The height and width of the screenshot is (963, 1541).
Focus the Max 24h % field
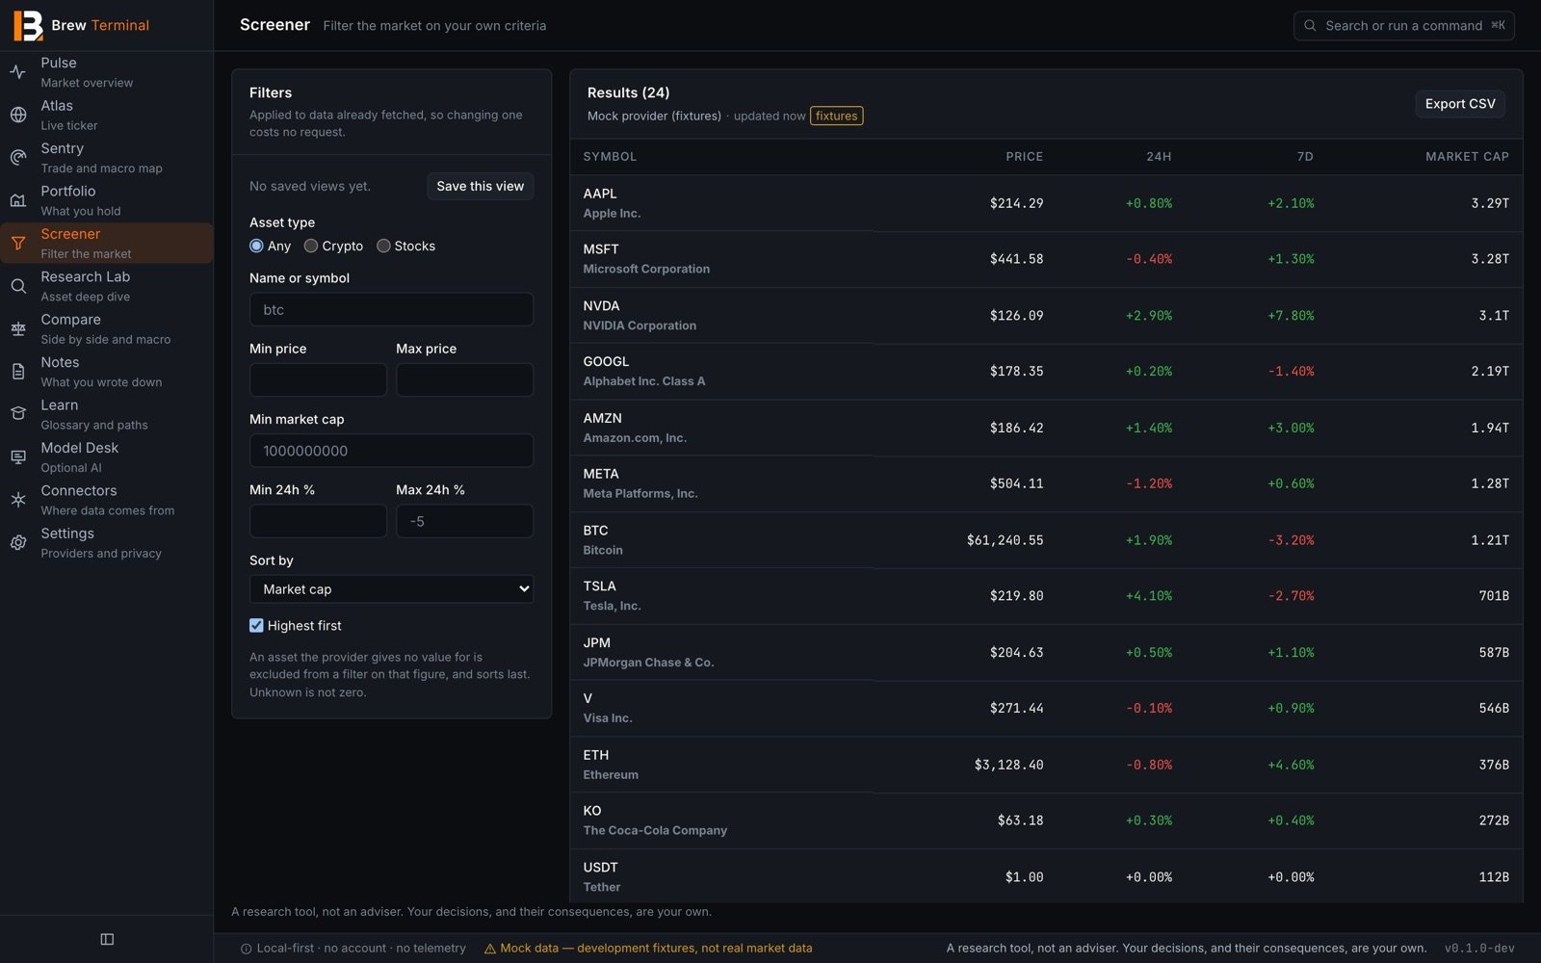pos(464,521)
